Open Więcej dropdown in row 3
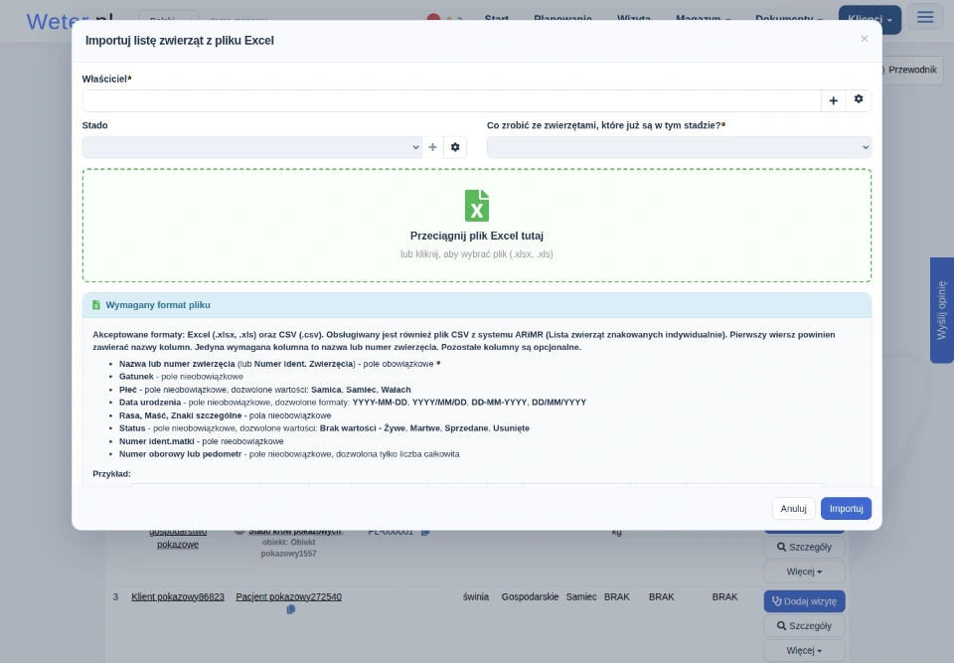Screen dimensions: 954x663 804,650
